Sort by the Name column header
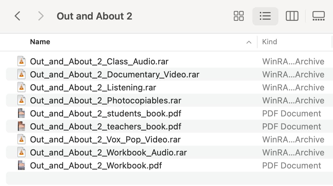 [x=40, y=42]
